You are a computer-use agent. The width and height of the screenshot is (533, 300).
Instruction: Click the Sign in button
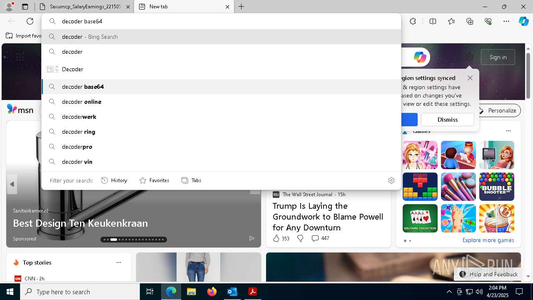coord(498,57)
